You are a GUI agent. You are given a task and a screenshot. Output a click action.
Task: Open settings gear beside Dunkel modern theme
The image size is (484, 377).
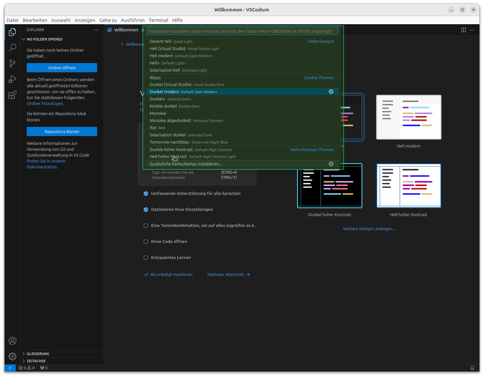coord(331,92)
